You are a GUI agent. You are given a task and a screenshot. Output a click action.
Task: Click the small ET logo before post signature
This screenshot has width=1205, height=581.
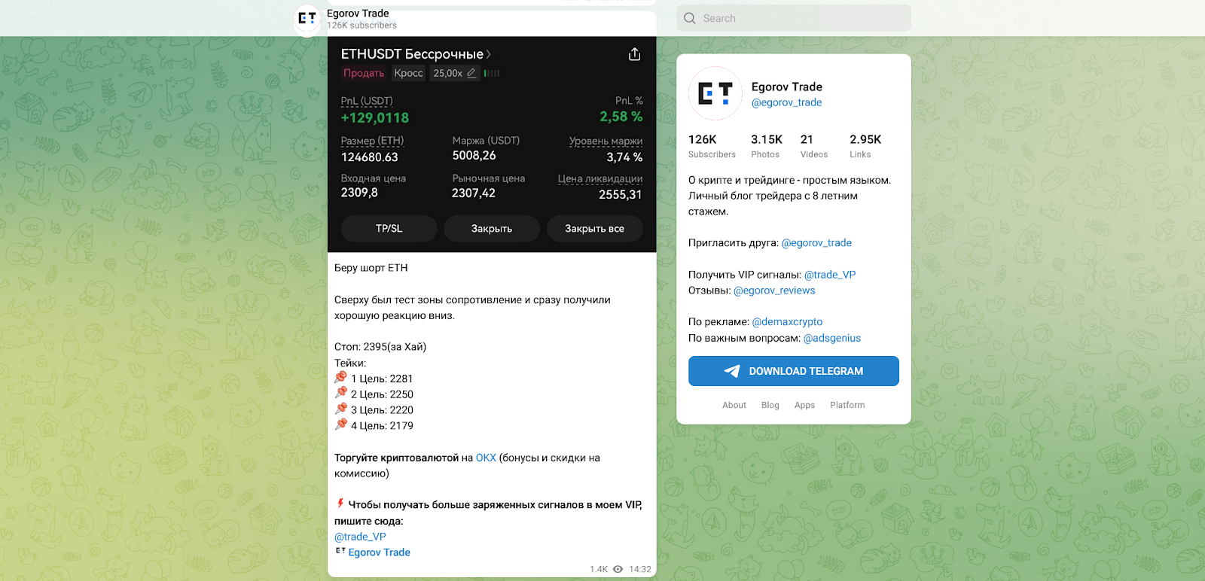tap(340, 551)
